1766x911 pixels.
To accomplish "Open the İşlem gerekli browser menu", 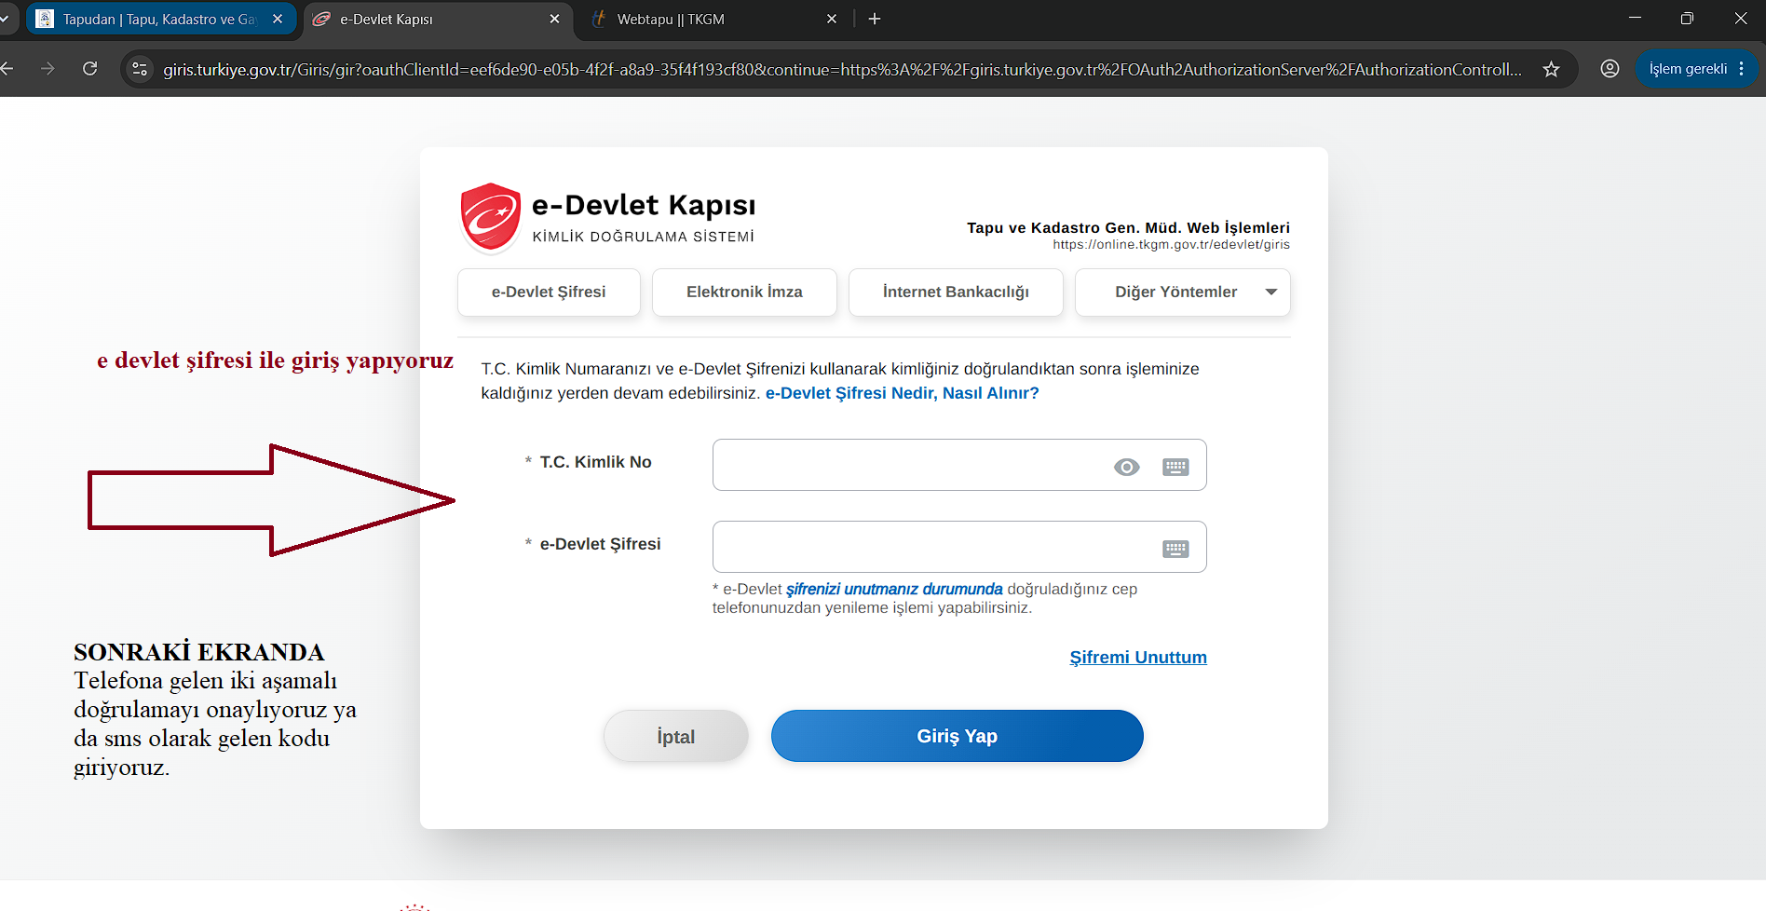I will pos(1696,69).
